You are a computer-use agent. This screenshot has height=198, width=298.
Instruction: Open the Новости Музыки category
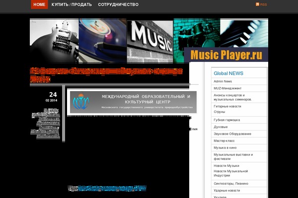tap(226, 166)
